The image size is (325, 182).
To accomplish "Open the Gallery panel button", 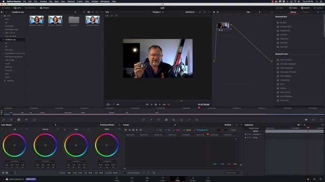I will [6, 8].
